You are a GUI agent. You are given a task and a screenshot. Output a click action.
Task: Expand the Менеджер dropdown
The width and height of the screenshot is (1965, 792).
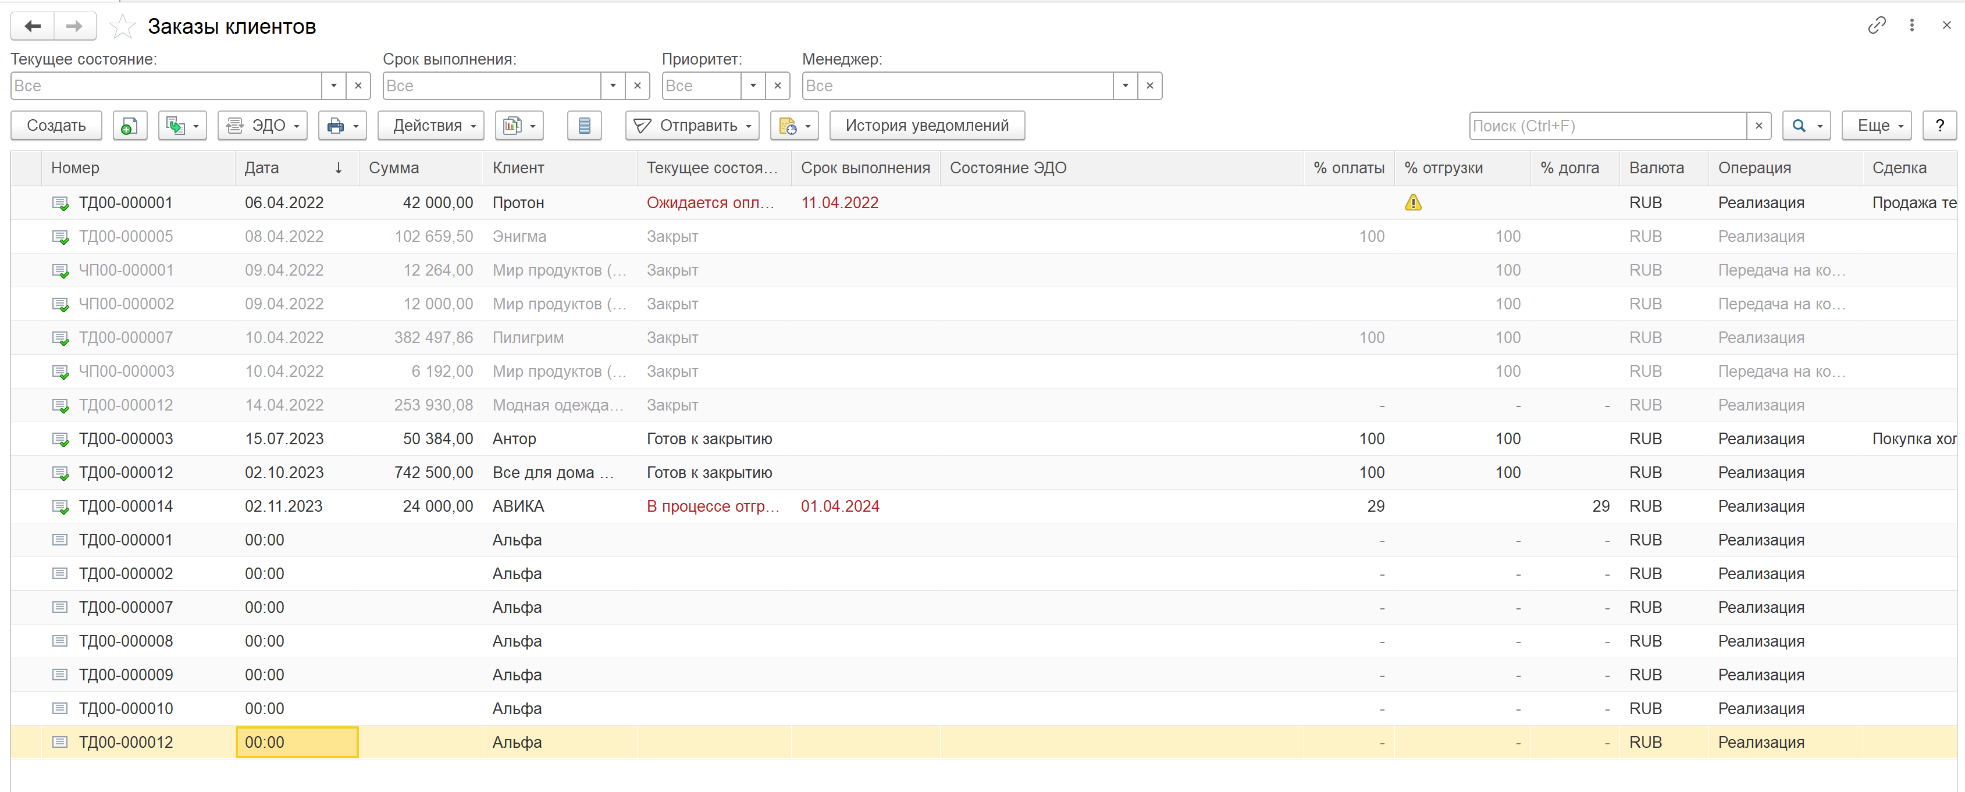pos(1125,85)
